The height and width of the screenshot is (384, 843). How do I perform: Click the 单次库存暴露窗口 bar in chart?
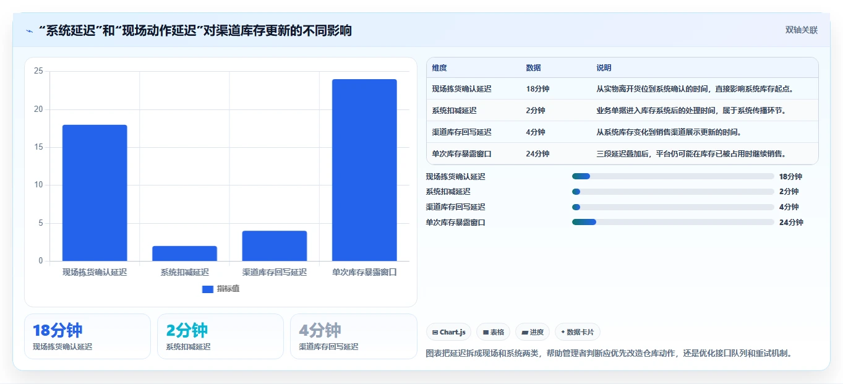(364, 170)
